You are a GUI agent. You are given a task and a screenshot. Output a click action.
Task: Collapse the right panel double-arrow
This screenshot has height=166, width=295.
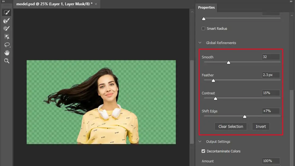291,2
